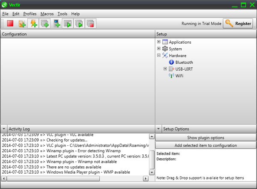Expand the USB-UIRT node
The image size is (257, 189).
(165, 69)
